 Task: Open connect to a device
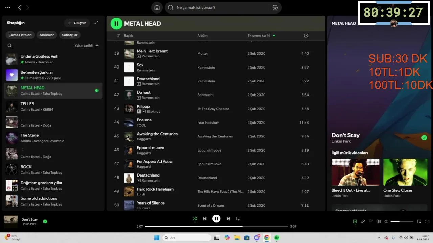(x=379, y=222)
